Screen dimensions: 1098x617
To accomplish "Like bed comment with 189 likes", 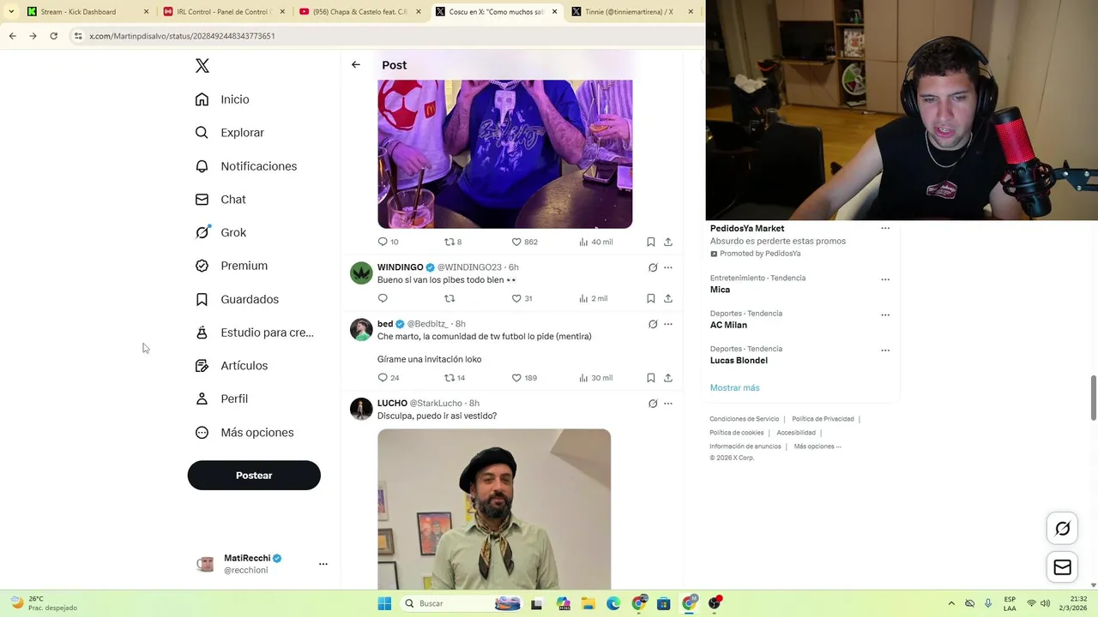I will coord(516,378).
